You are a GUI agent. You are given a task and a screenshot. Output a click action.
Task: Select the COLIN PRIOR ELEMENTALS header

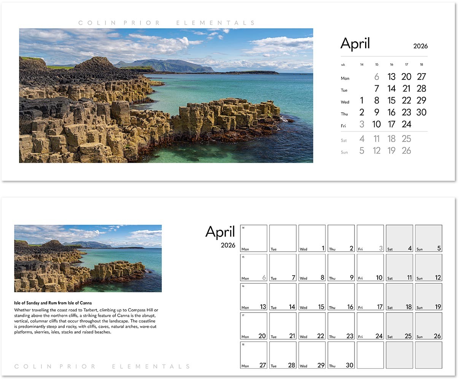pyautogui.click(x=167, y=22)
